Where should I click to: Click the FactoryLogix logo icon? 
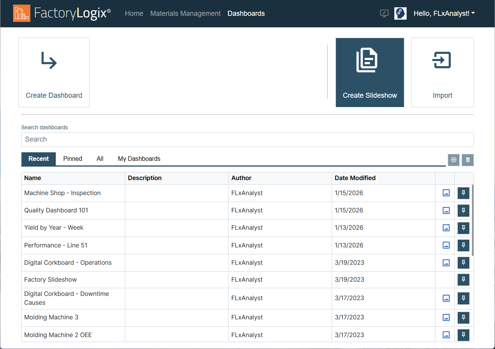click(x=22, y=13)
